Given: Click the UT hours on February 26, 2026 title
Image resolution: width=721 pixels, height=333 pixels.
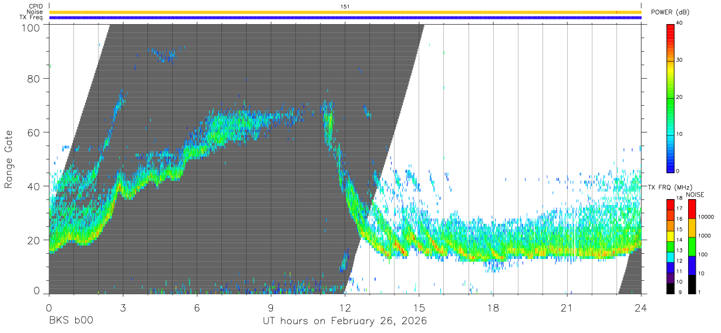Looking at the screenshot, I should point(344,321).
